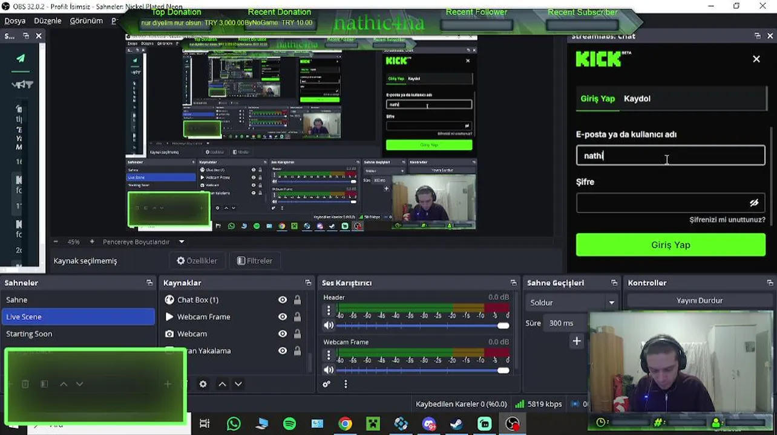Open the Soldur transition dropdown
Viewport: 777px width, 435px height.
(x=572, y=303)
